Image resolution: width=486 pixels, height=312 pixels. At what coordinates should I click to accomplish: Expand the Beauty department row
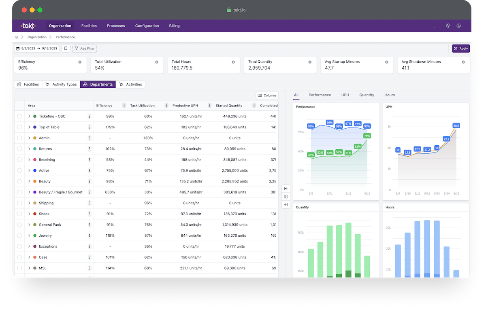29,181
